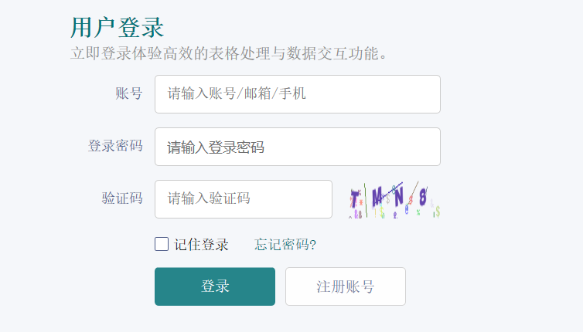Click the 账号 field label
Viewport: 583px width, 332px height.
point(128,93)
